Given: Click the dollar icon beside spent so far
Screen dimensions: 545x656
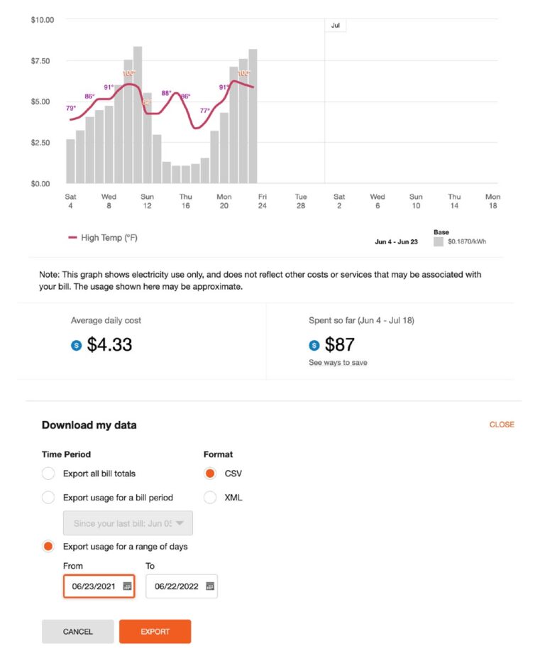Looking at the screenshot, I should [x=314, y=346].
